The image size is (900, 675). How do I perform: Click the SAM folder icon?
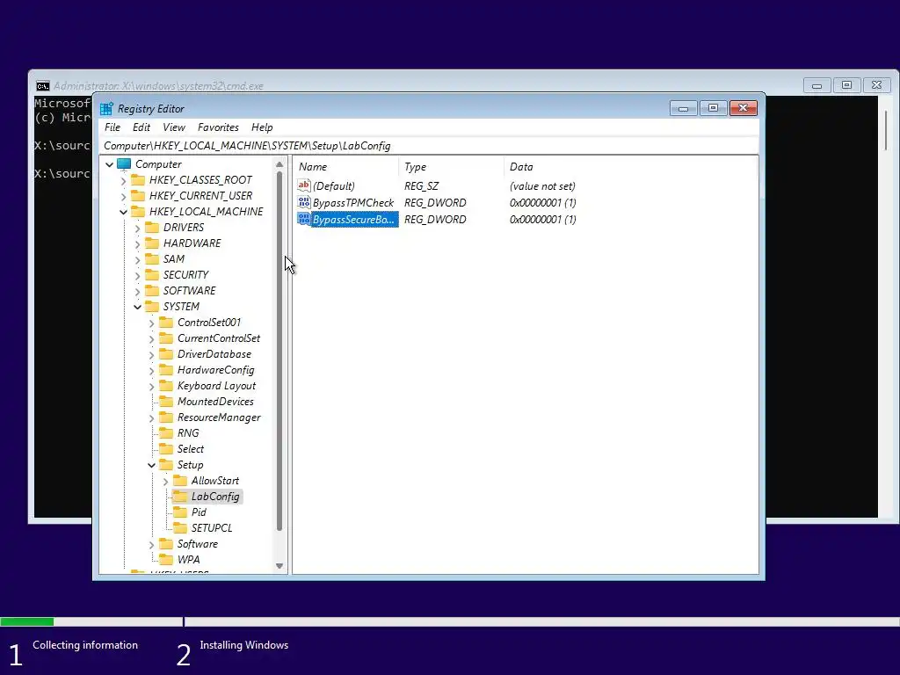[x=152, y=259]
